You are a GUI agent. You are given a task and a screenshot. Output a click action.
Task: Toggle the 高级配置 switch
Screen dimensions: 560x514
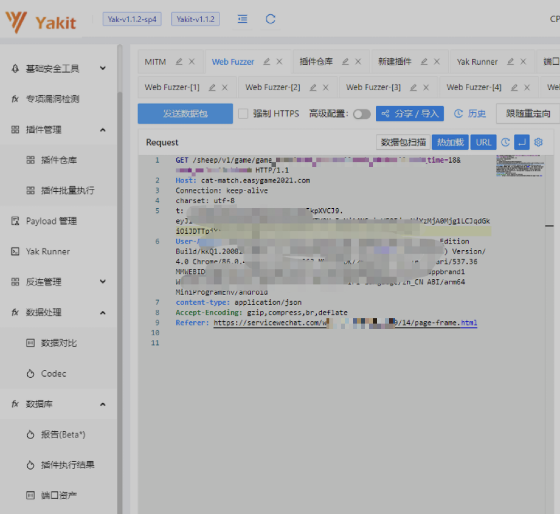click(362, 114)
